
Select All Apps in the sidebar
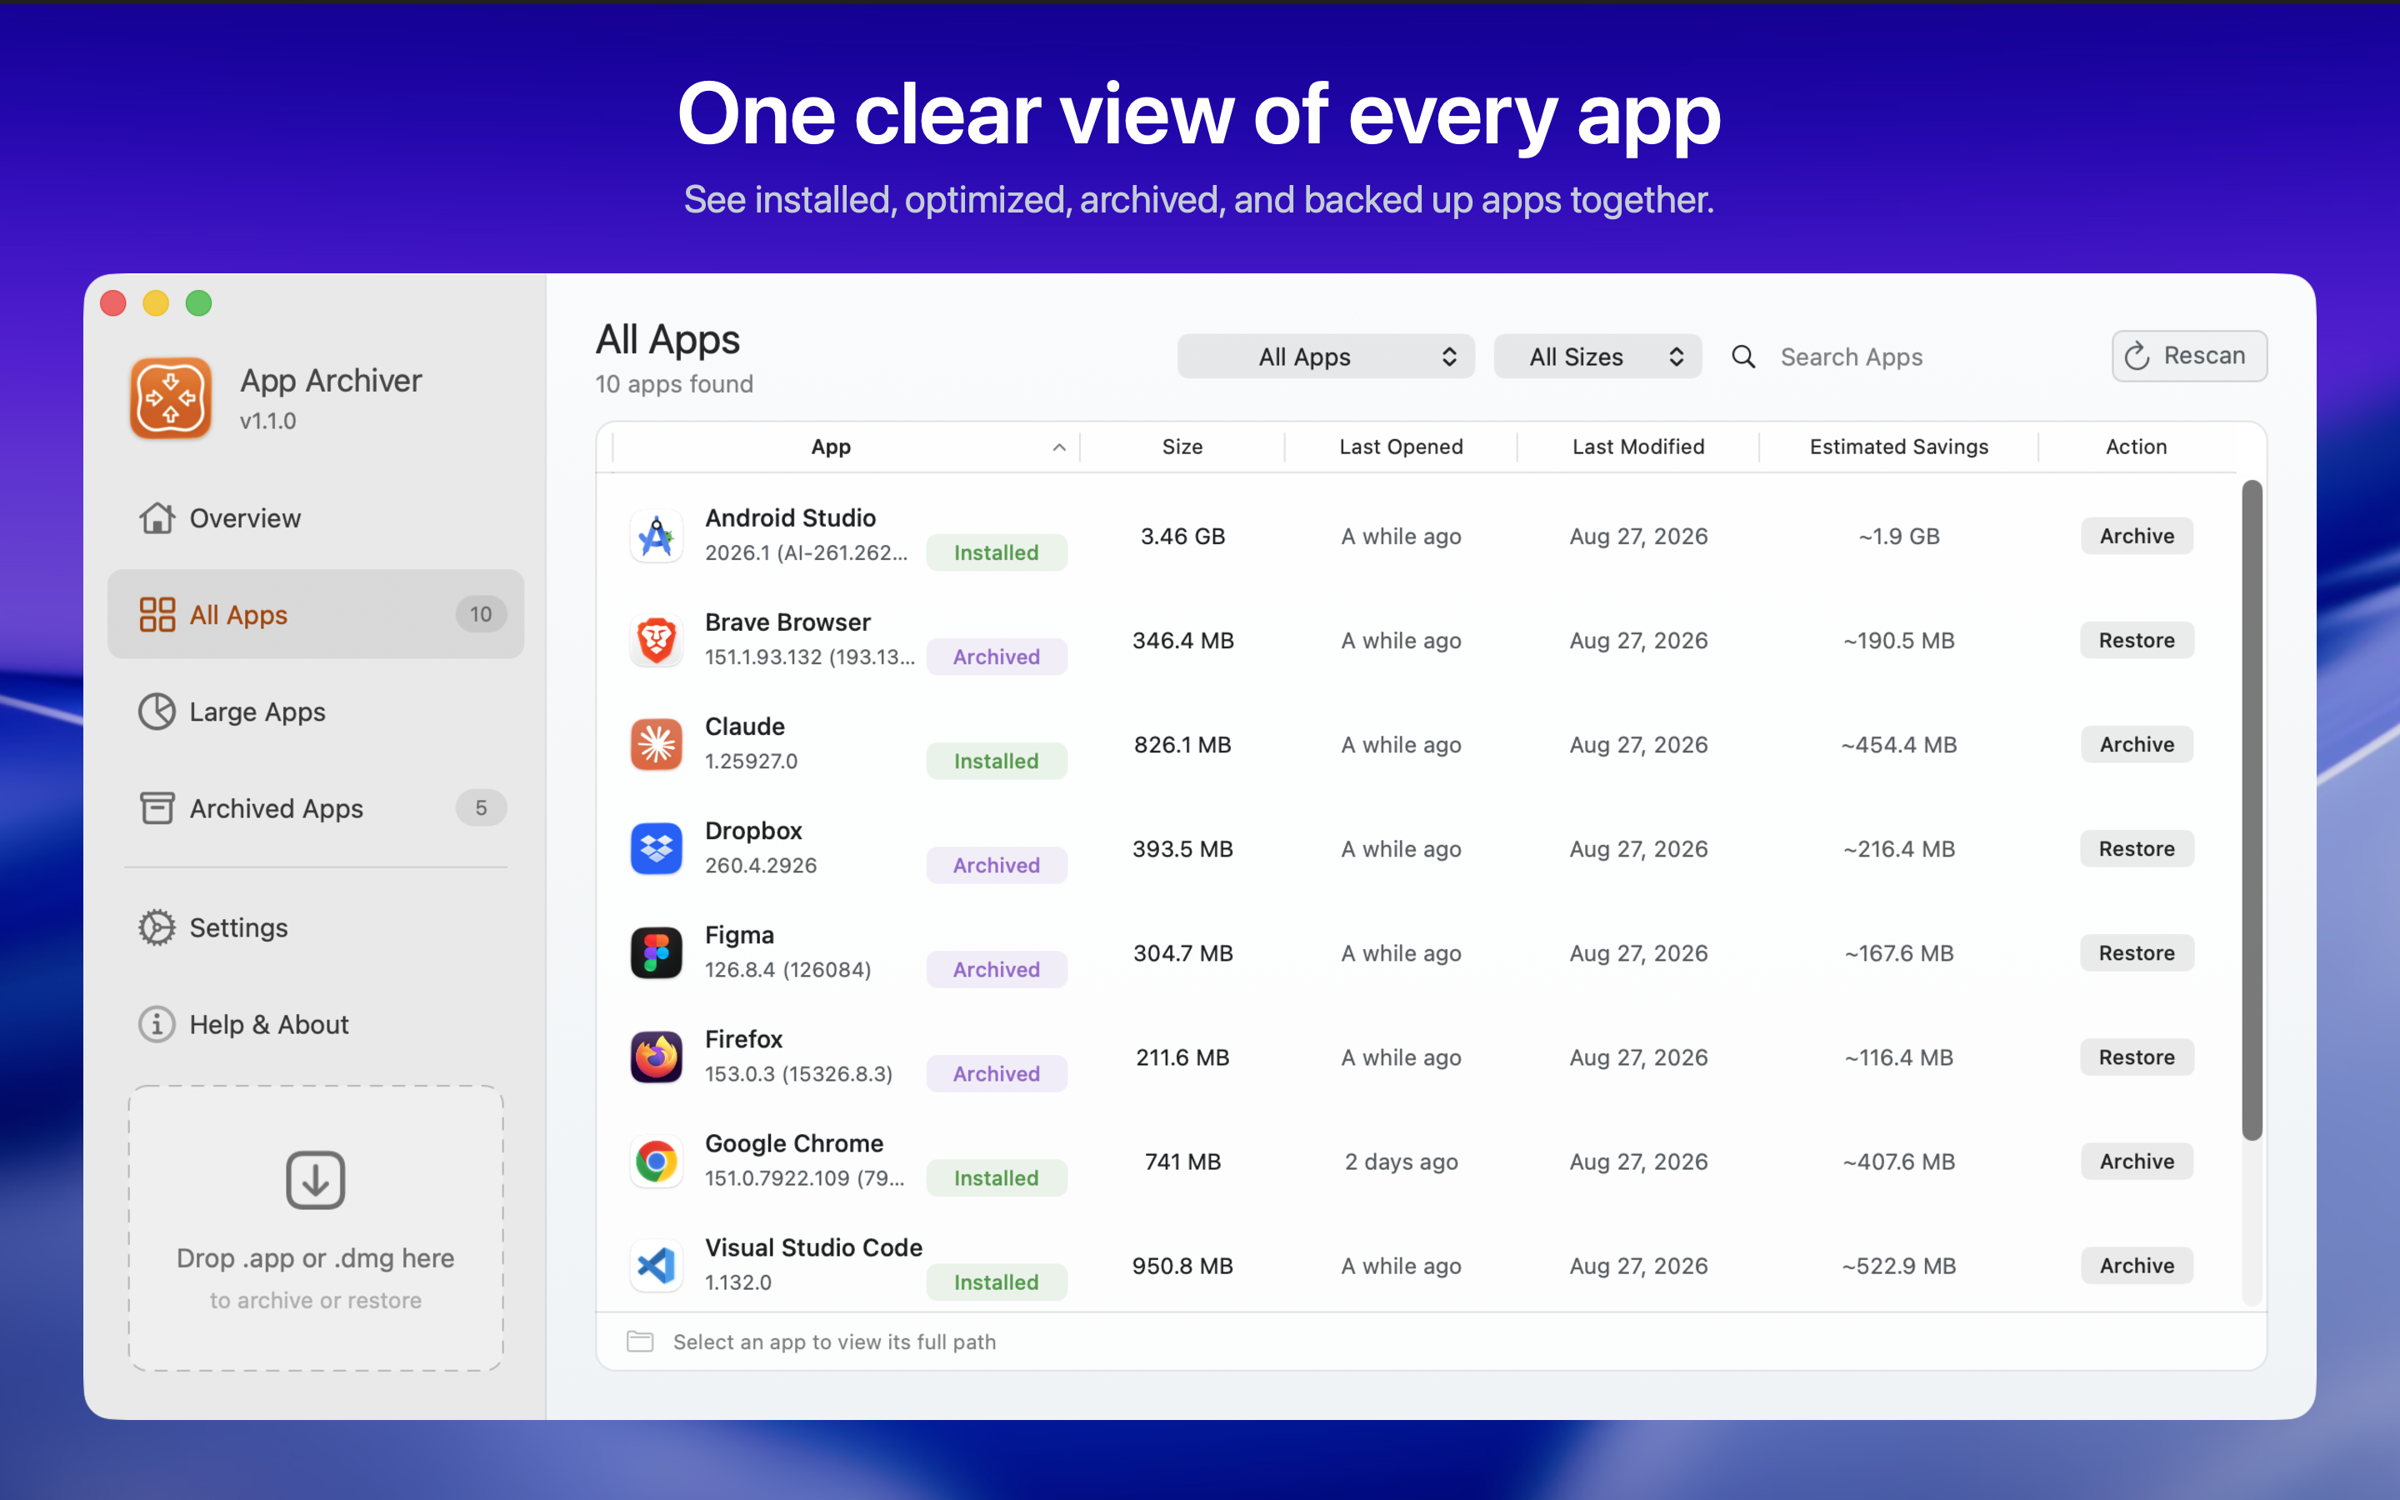[x=315, y=614]
